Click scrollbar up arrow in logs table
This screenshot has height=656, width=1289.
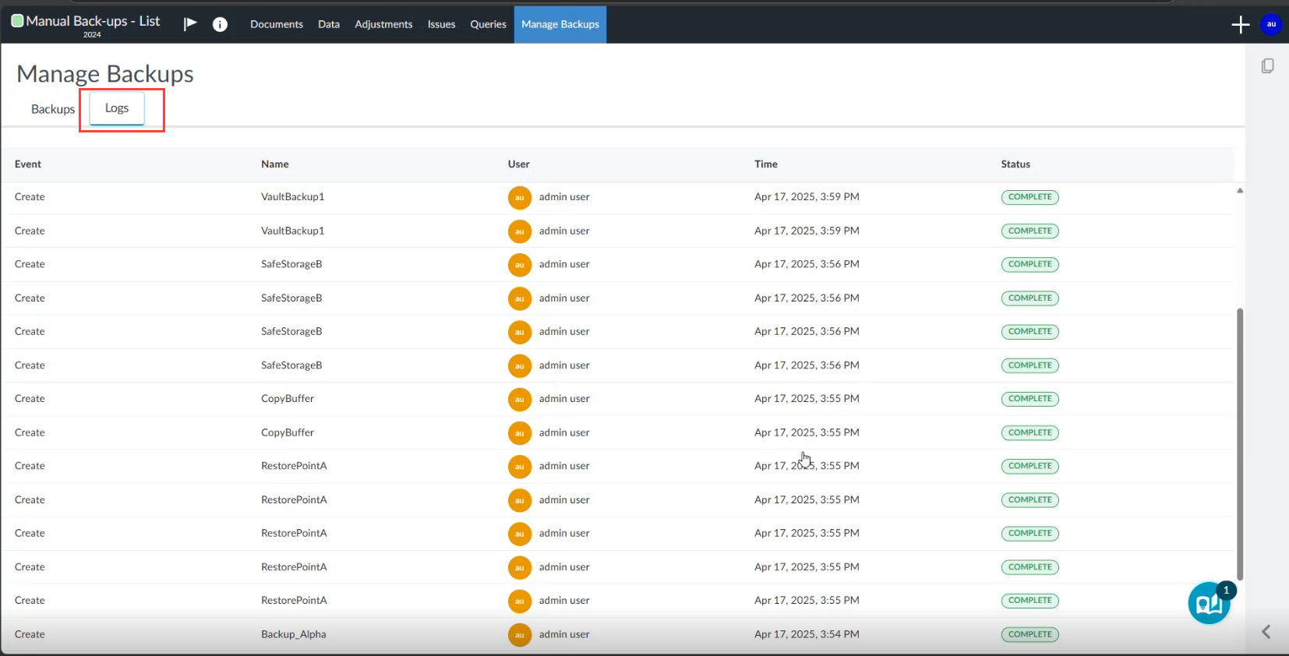coord(1239,190)
